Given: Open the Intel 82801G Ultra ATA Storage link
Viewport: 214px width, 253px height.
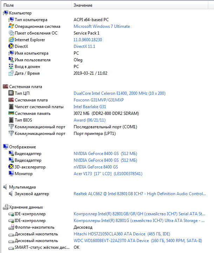Looking at the screenshot, I should click(139, 221).
